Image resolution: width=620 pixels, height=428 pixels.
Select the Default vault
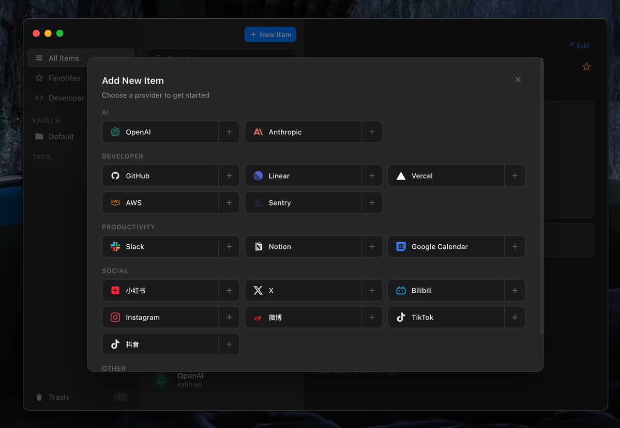[x=55, y=136]
